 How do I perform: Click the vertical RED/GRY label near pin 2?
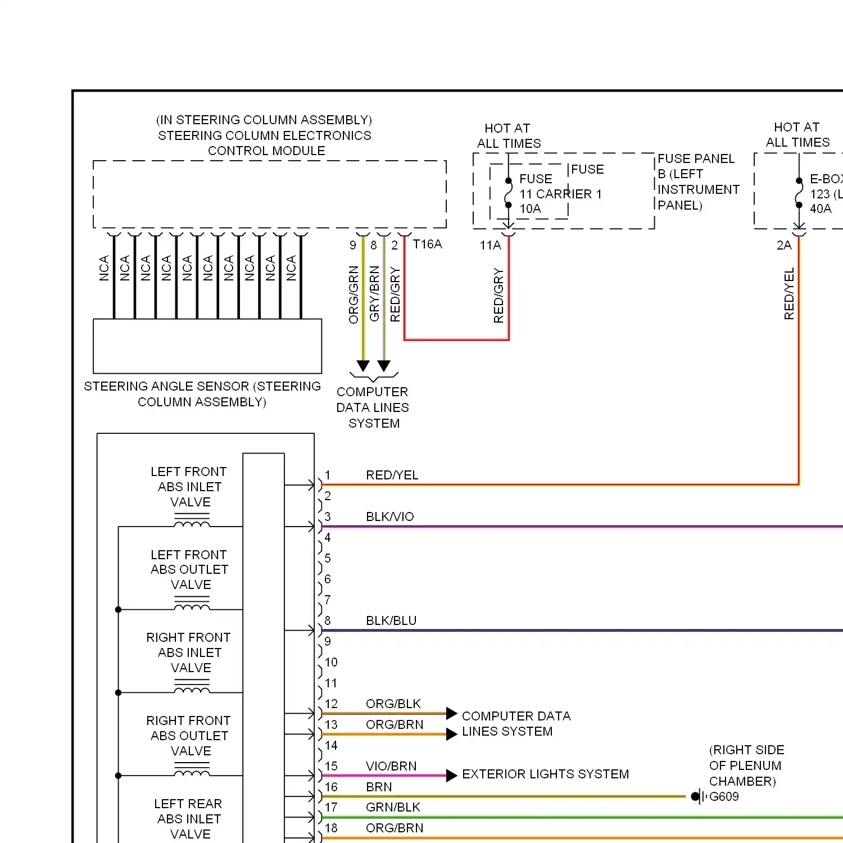[x=395, y=294]
